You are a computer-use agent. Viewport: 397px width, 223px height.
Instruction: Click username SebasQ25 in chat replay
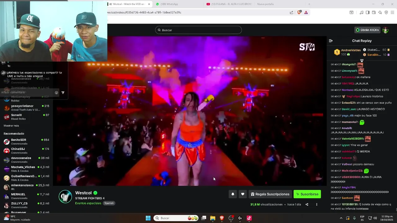tap(349, 103)
